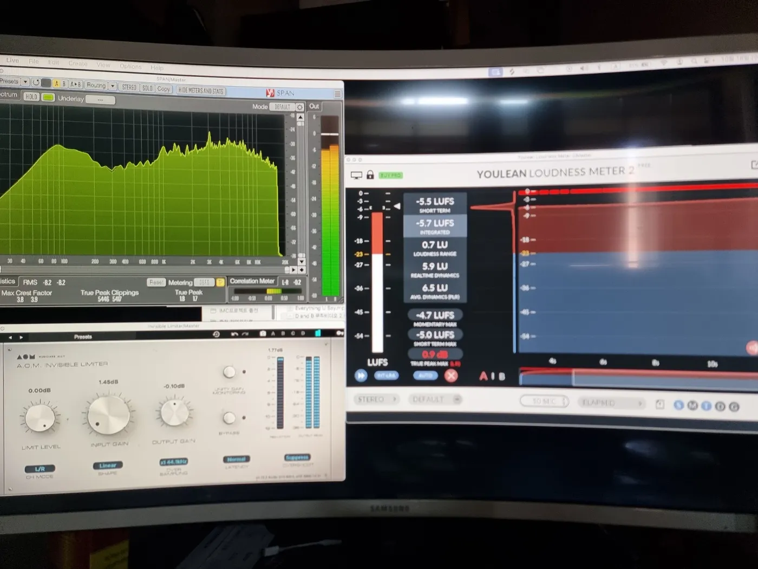Click undo arrow in Invisible Limiter toolbar
Viewport: 758px width, 569px height.
[234, 334]
